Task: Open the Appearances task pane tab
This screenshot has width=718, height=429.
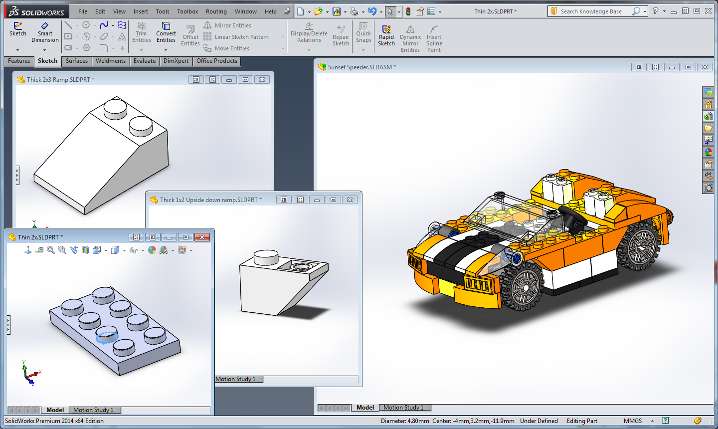Action: 708,152
